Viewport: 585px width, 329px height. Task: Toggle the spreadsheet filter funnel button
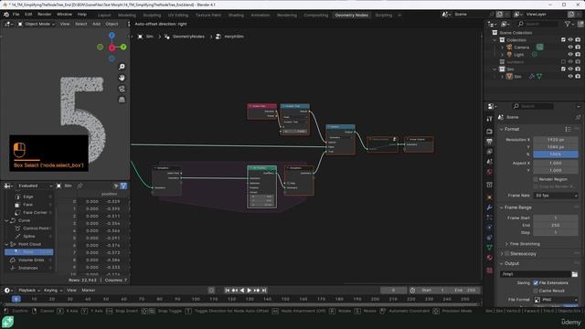tap(123, 186)
